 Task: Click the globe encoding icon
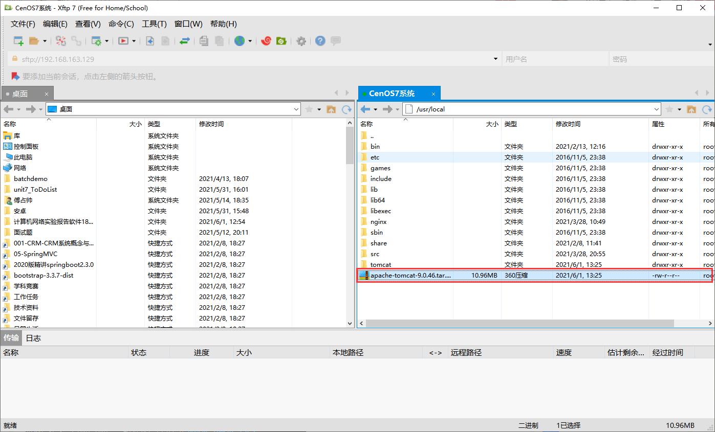(240, 41)
